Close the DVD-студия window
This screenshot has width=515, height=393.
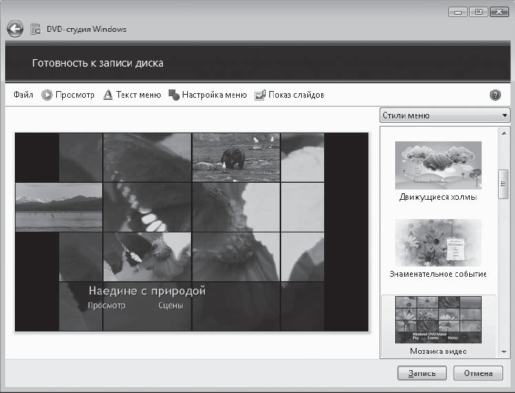pos(499,12)
